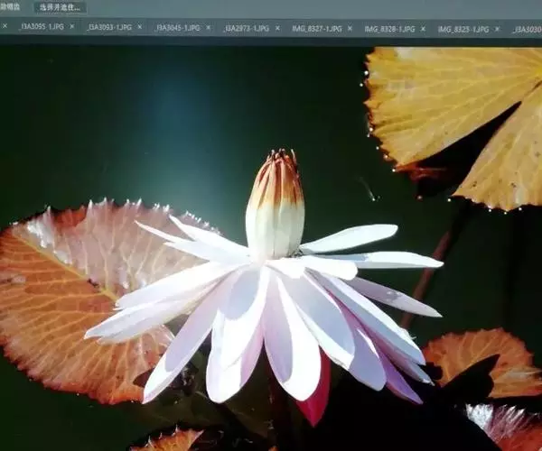Switch to the _I3A3095-1.JPG tab
The image size is (542, 451).
pos(42,28)
